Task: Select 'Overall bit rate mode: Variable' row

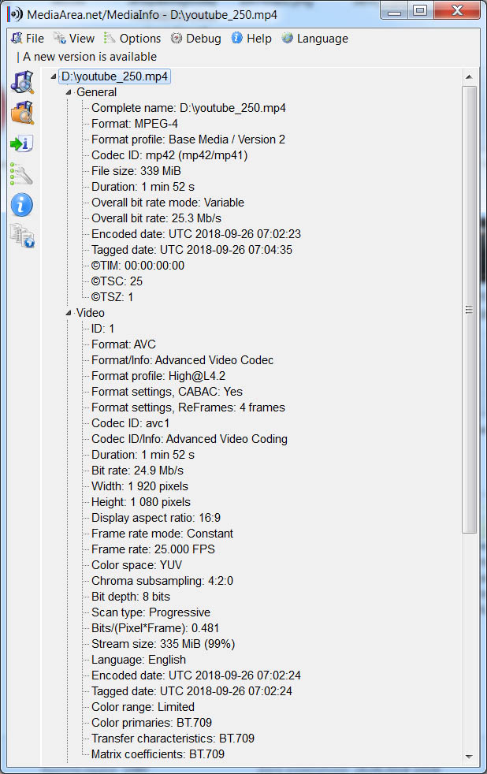Action: pyautogui.click(x=168, y=203)
